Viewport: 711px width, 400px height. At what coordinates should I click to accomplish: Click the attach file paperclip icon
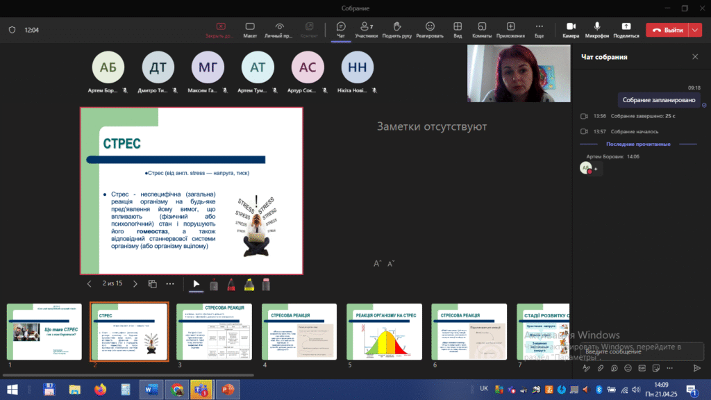[601, 368]
